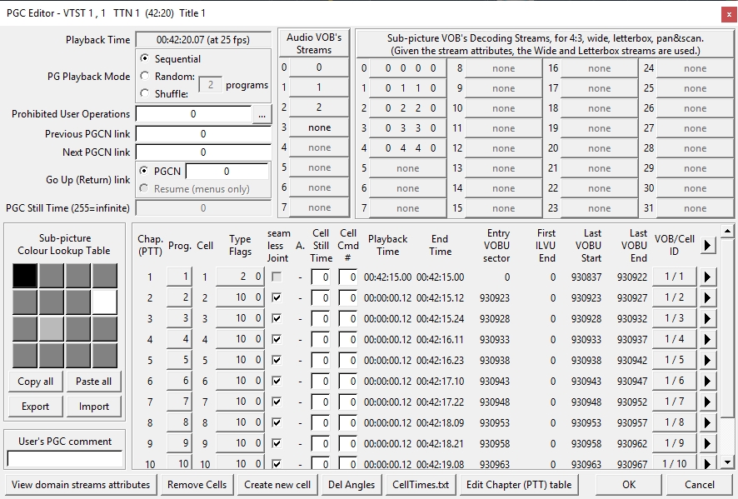Select Random playback mode
The width and height of the screenshot is (738, 499).
(145, 76)
